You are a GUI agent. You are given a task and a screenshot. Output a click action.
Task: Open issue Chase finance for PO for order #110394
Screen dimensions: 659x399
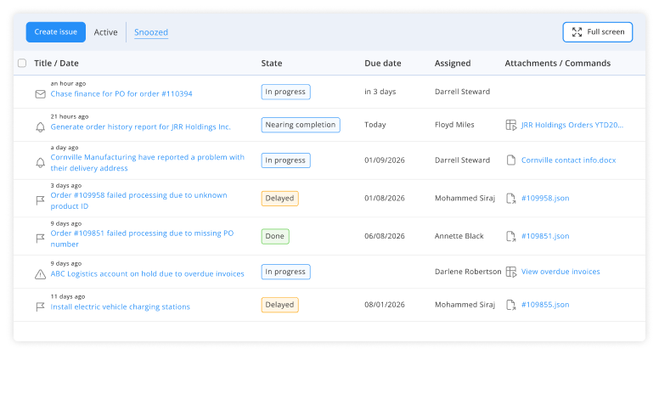121,93
